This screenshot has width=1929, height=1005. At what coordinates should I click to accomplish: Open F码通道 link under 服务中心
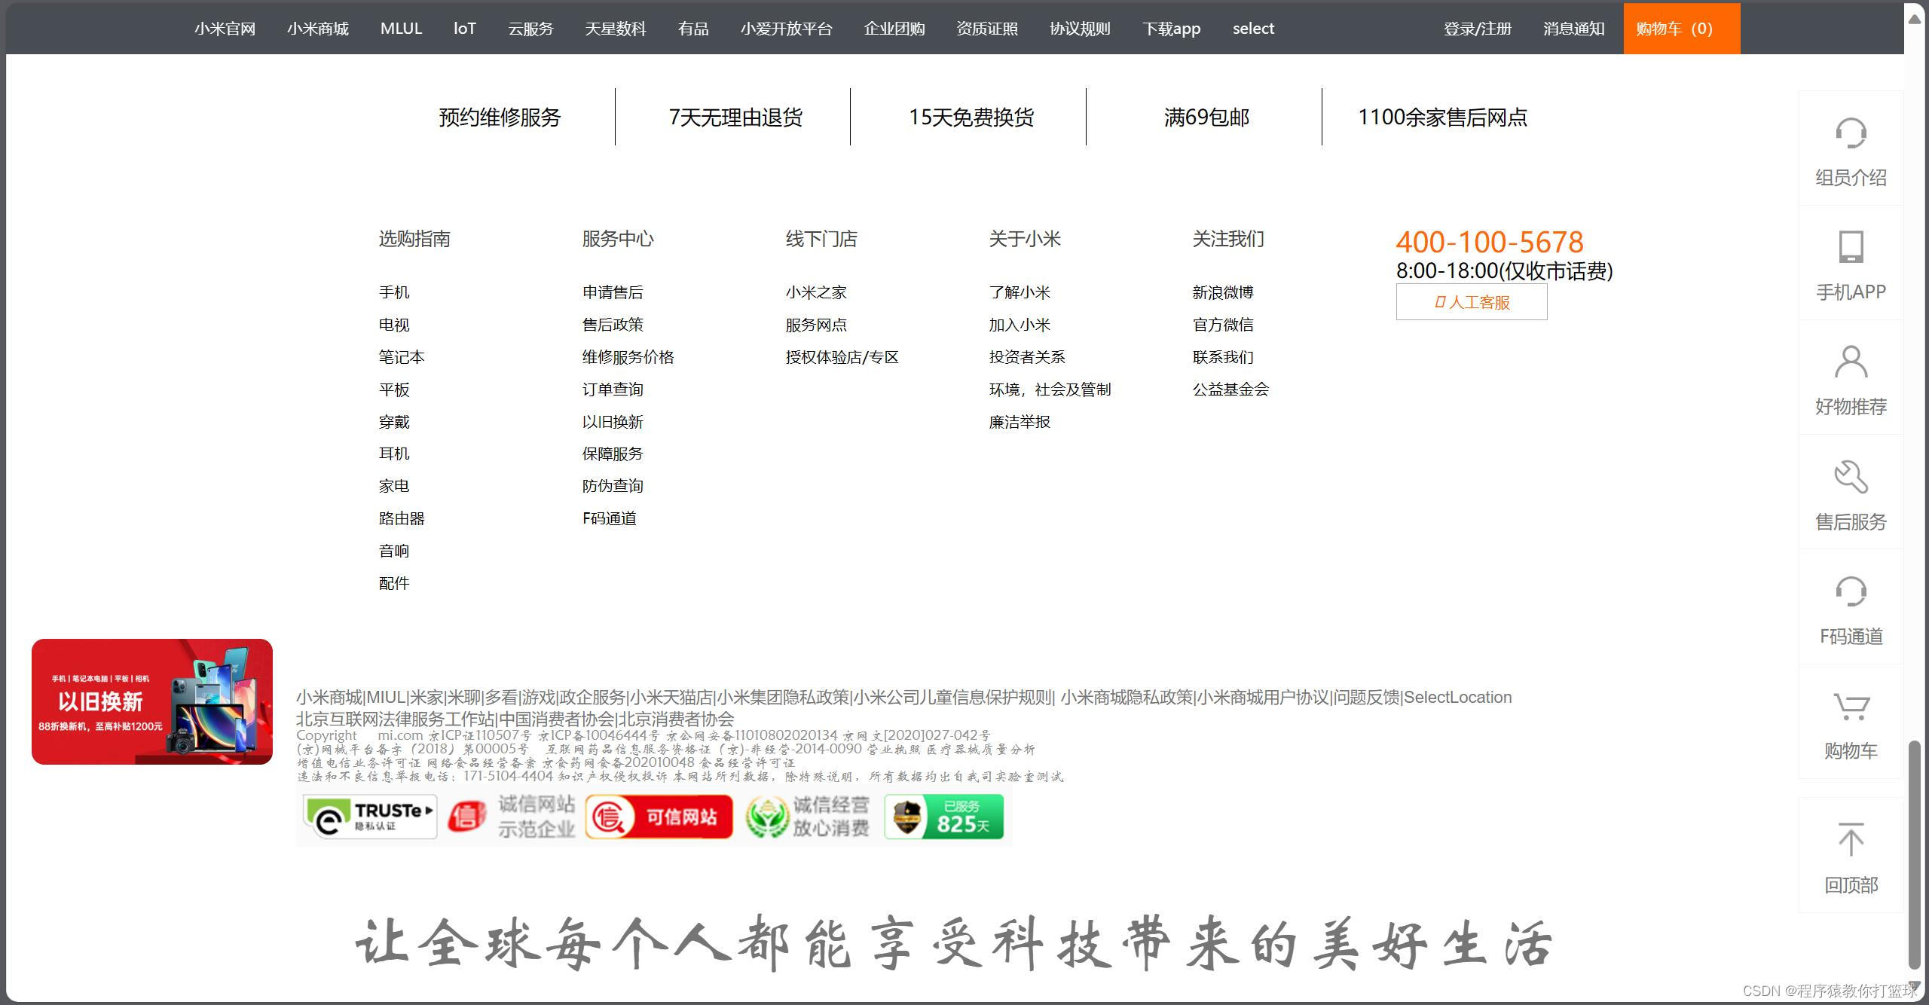coord(609,518)
